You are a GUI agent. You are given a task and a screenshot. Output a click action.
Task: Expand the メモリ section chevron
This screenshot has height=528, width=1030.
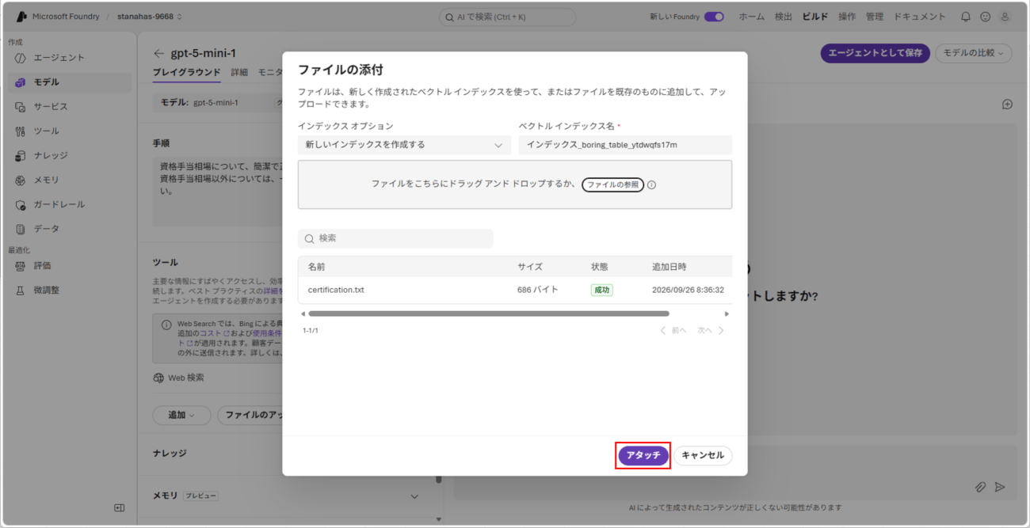pyautogui.click(x=414, y=496)
